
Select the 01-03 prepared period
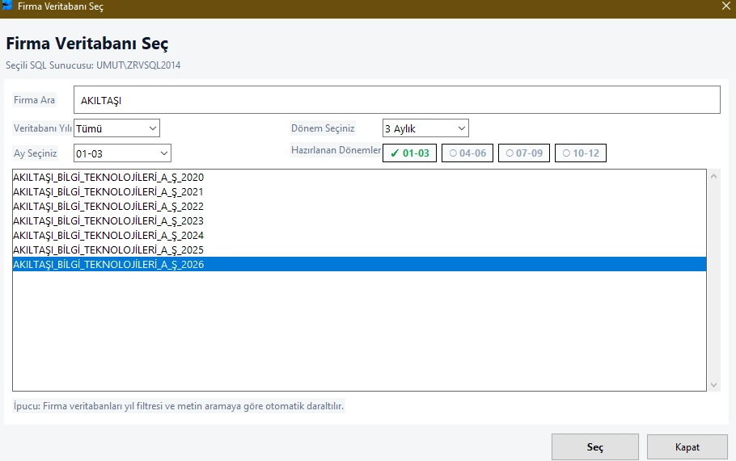click(x=409, y=153)
